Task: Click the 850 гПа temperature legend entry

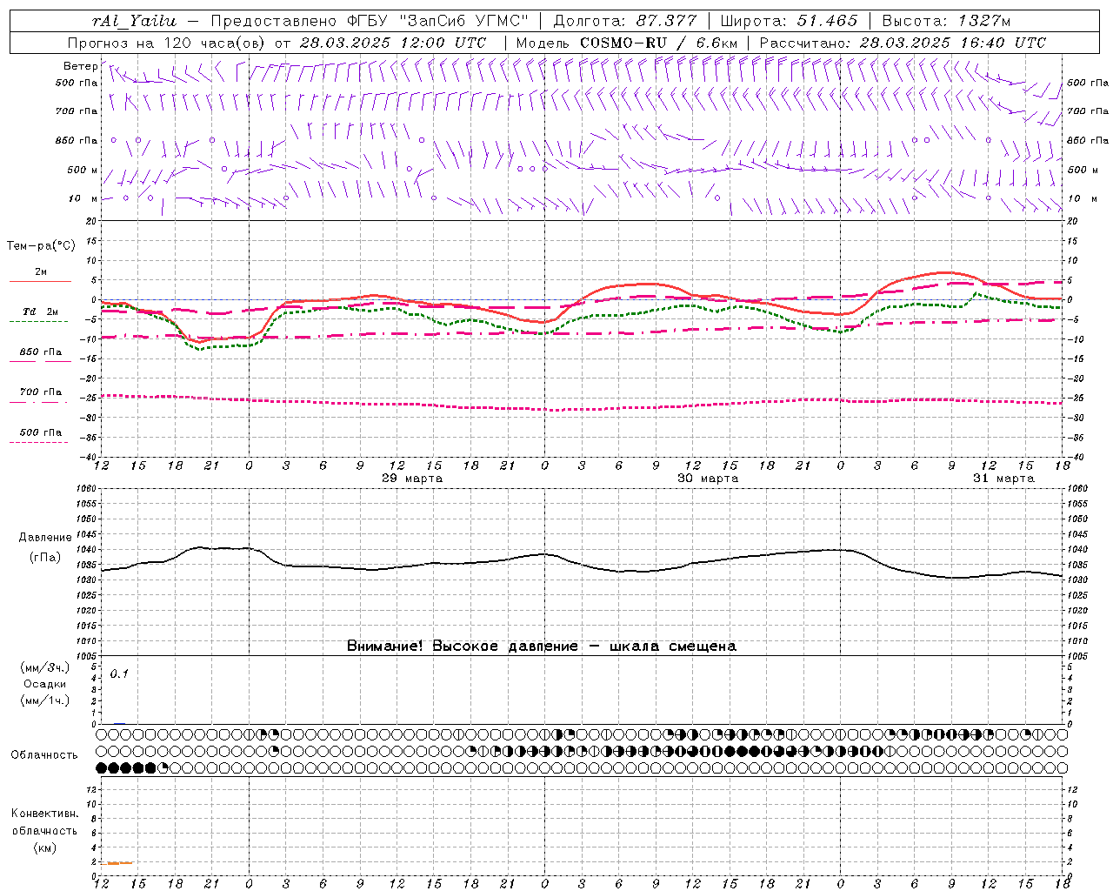Action: pos(41,352)
